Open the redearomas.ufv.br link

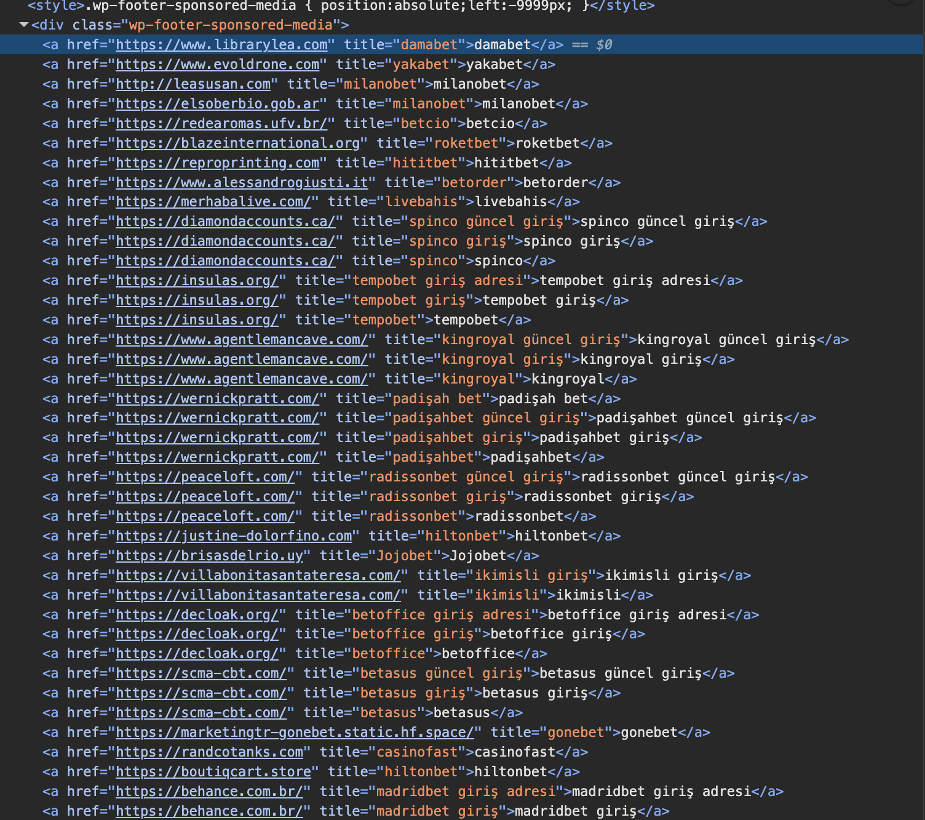(221, 124)
